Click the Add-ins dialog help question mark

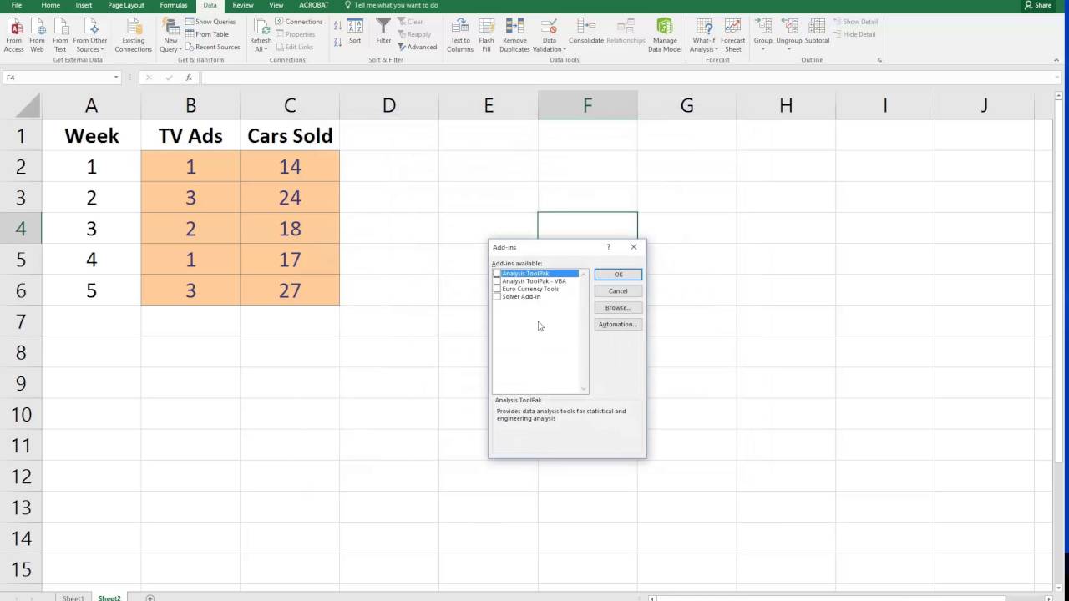[608, 247]
